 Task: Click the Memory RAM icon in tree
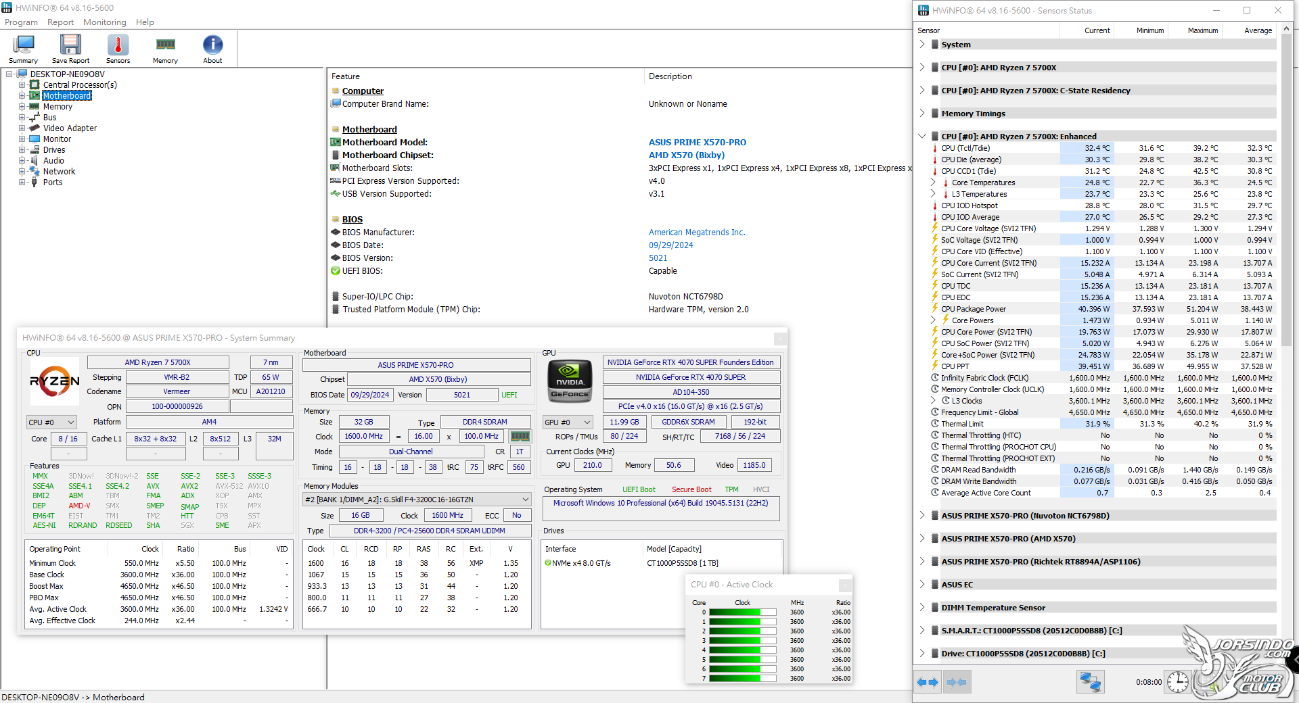[35, 107]
